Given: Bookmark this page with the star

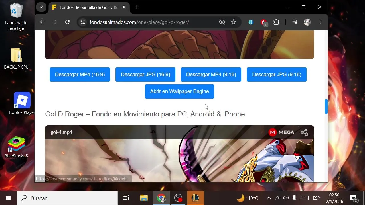Looking at the screenshot, I should [233, 22].
